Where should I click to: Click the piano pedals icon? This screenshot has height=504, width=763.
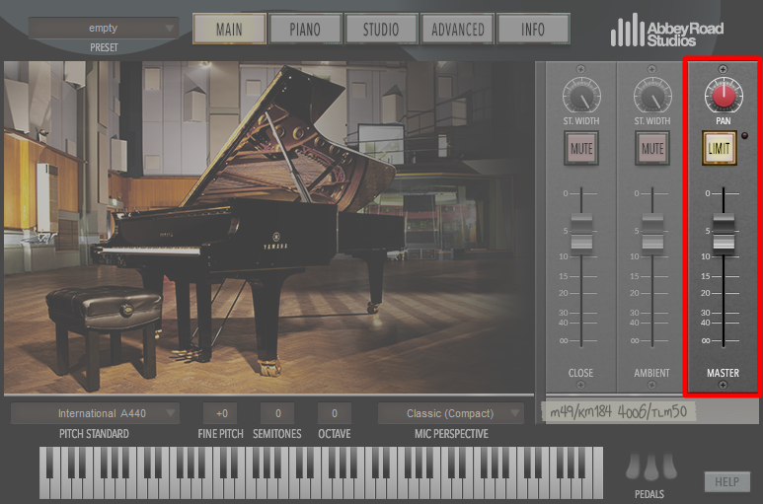[x=650, y=468]
